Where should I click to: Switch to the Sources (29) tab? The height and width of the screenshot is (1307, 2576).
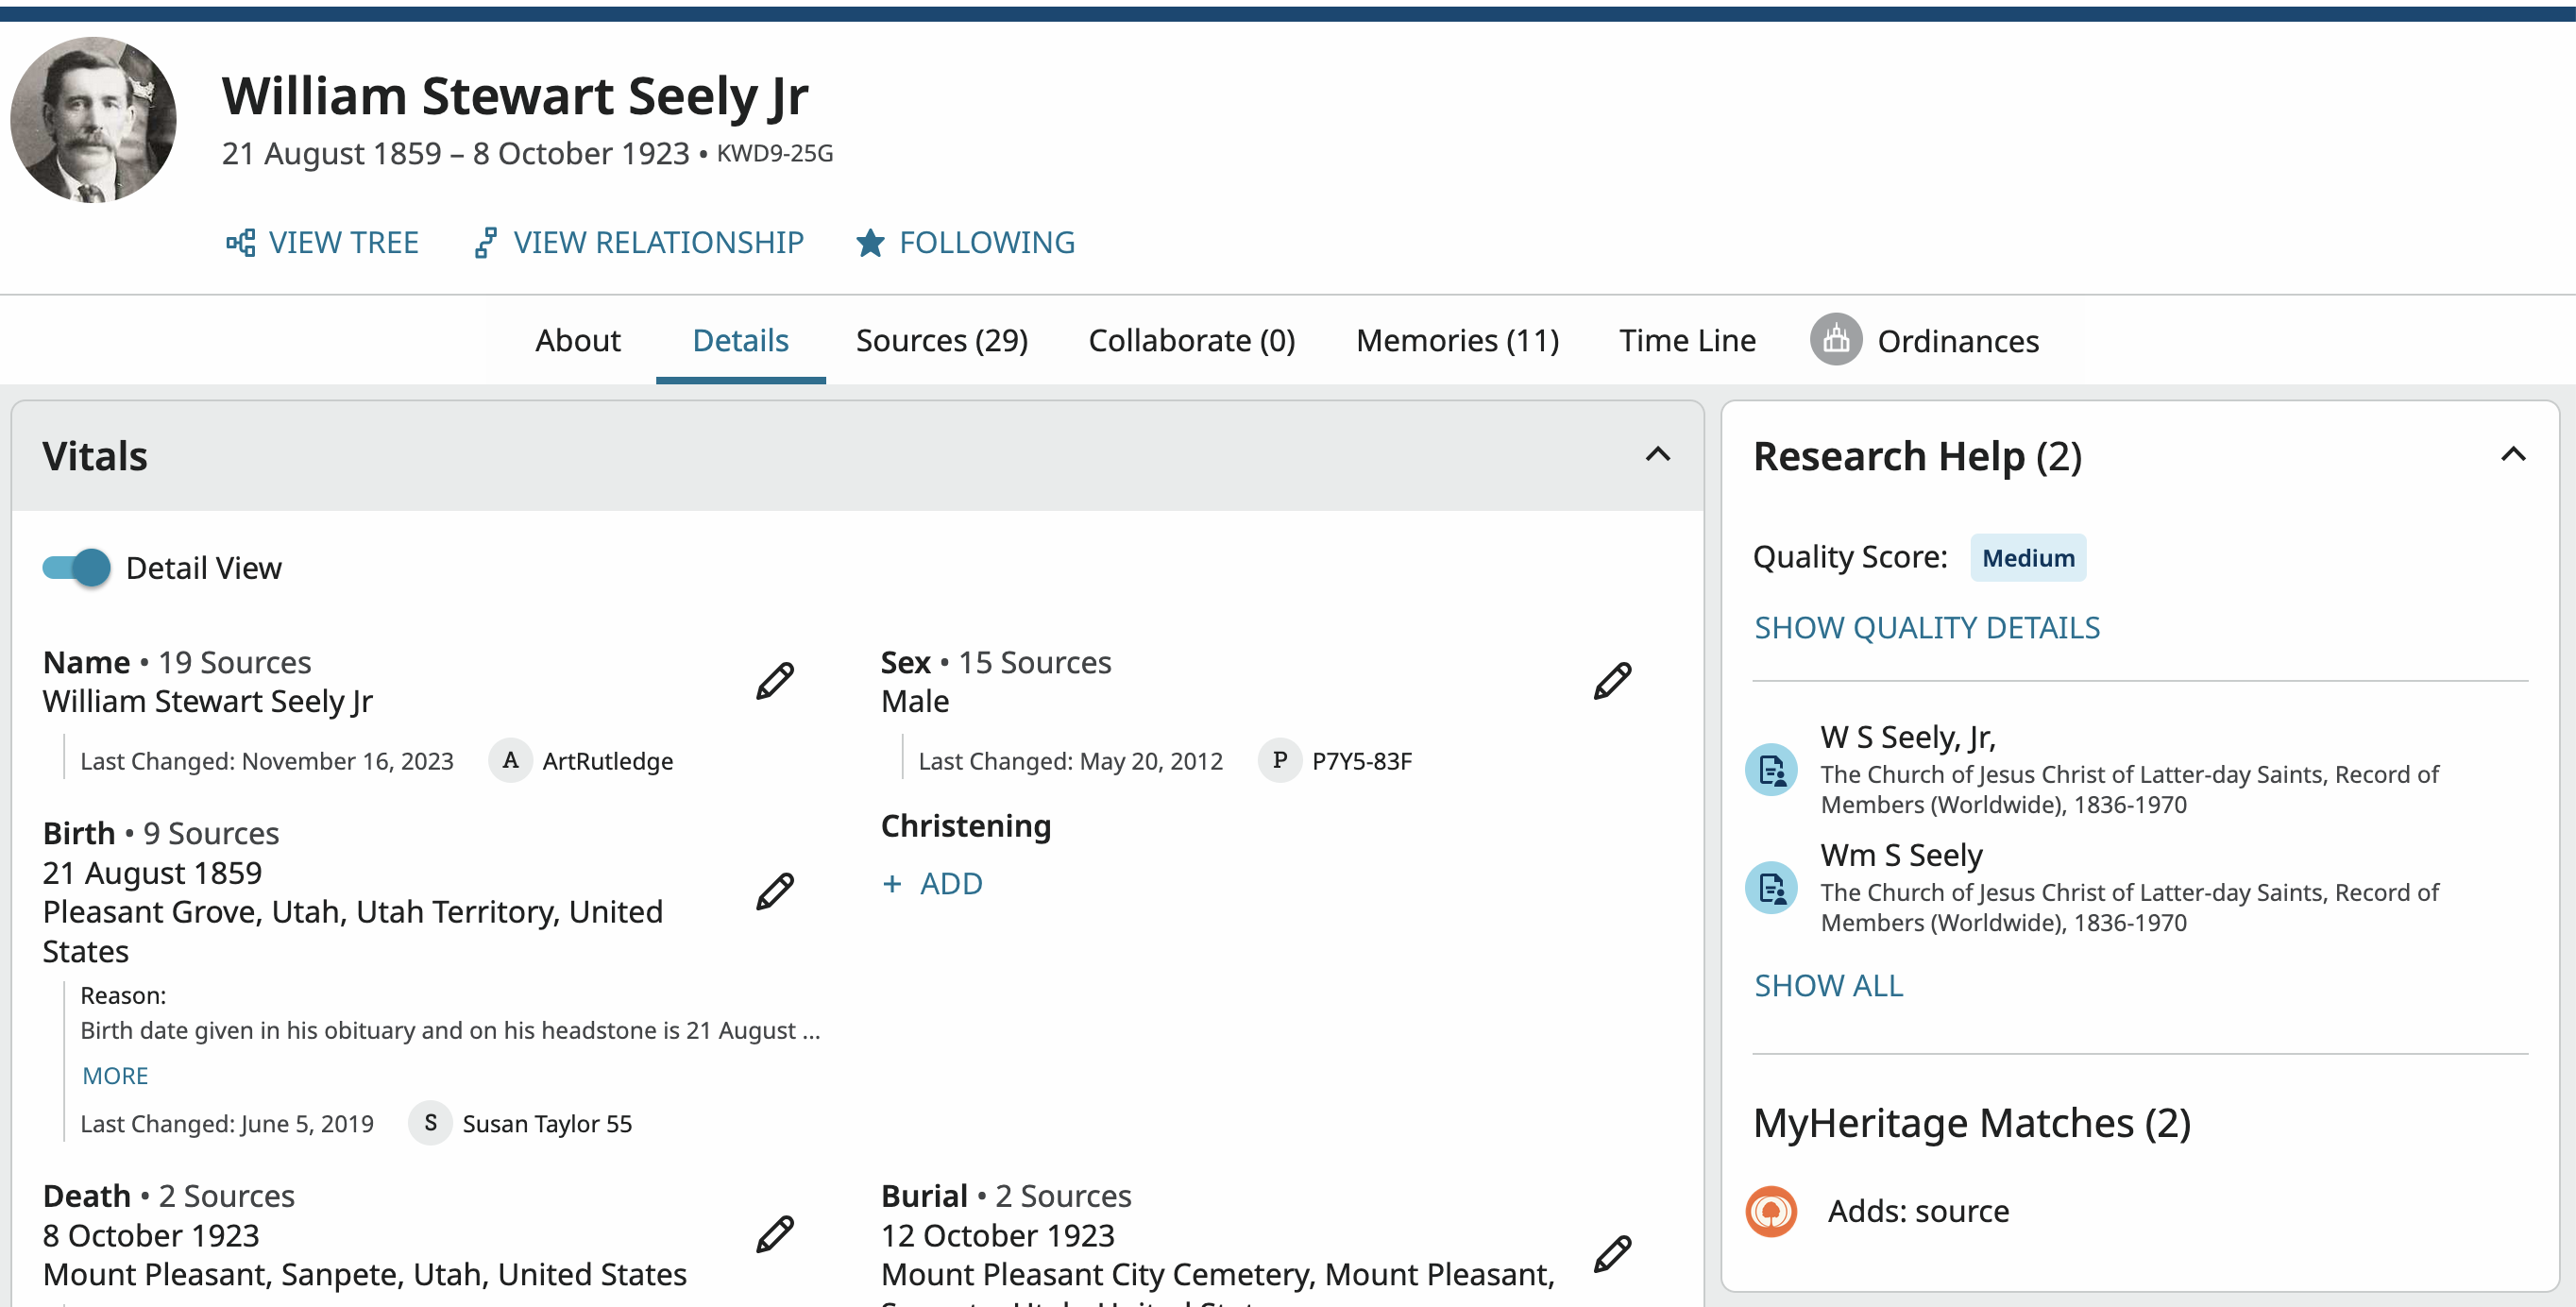coord(941,340)
